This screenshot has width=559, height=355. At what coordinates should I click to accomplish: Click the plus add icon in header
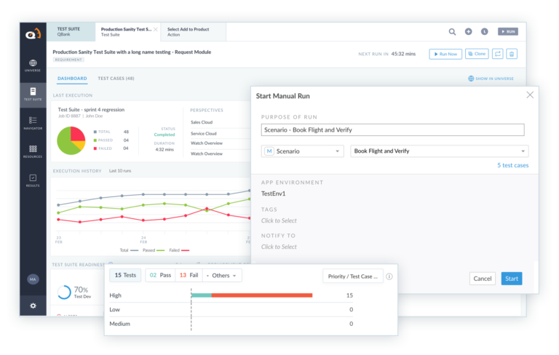pos(468,31)
